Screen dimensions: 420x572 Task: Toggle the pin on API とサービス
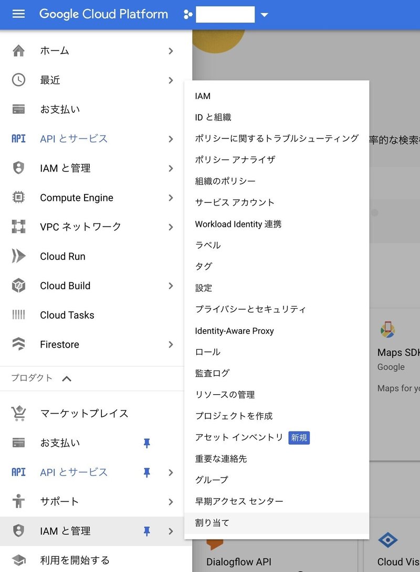[x=147, y=472]
